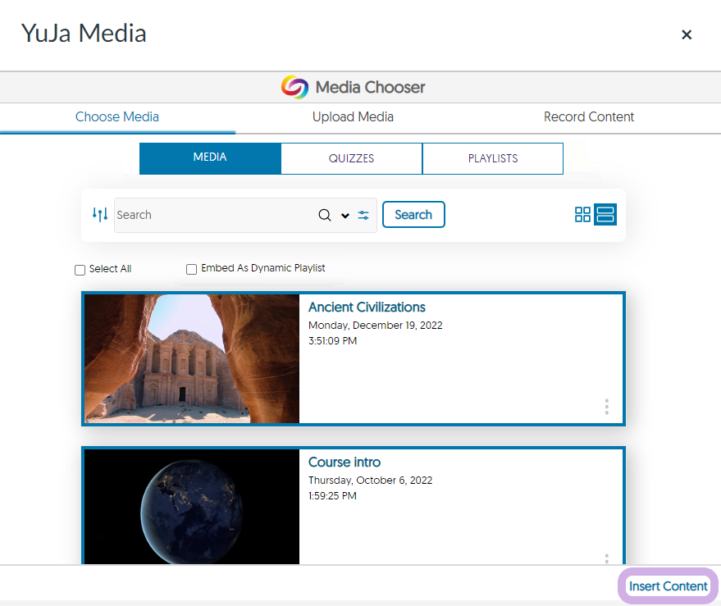Switch to list view layout
The width and height of the screenshot is (721, 606).
[605, 215]
